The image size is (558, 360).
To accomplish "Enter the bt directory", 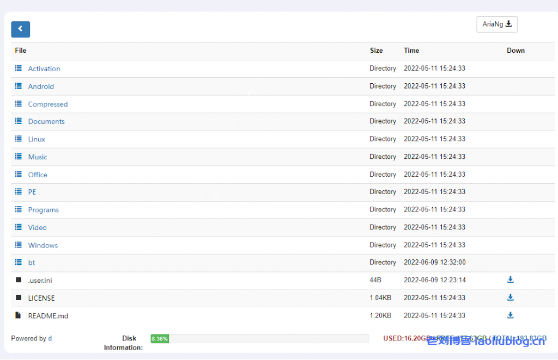I will click(x=32, y=263).
